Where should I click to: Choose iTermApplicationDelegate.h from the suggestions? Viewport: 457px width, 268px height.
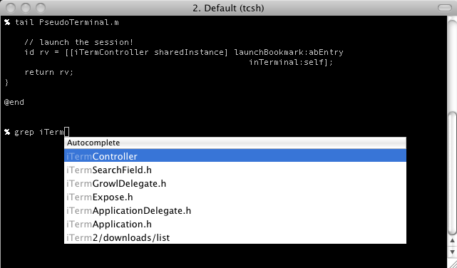(235, 210)
